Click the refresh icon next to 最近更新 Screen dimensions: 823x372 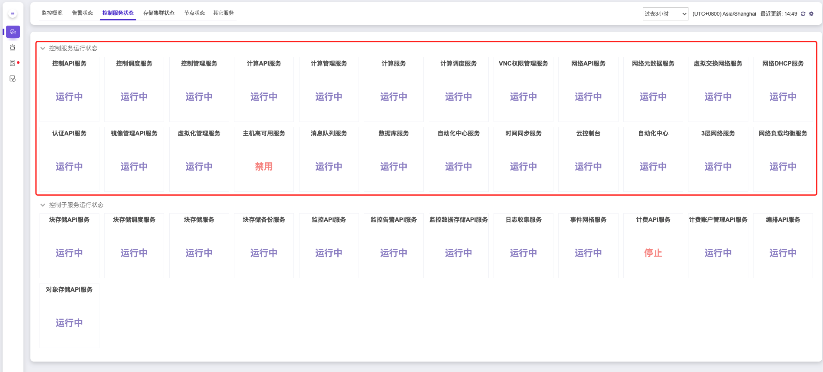click(803, 14)
